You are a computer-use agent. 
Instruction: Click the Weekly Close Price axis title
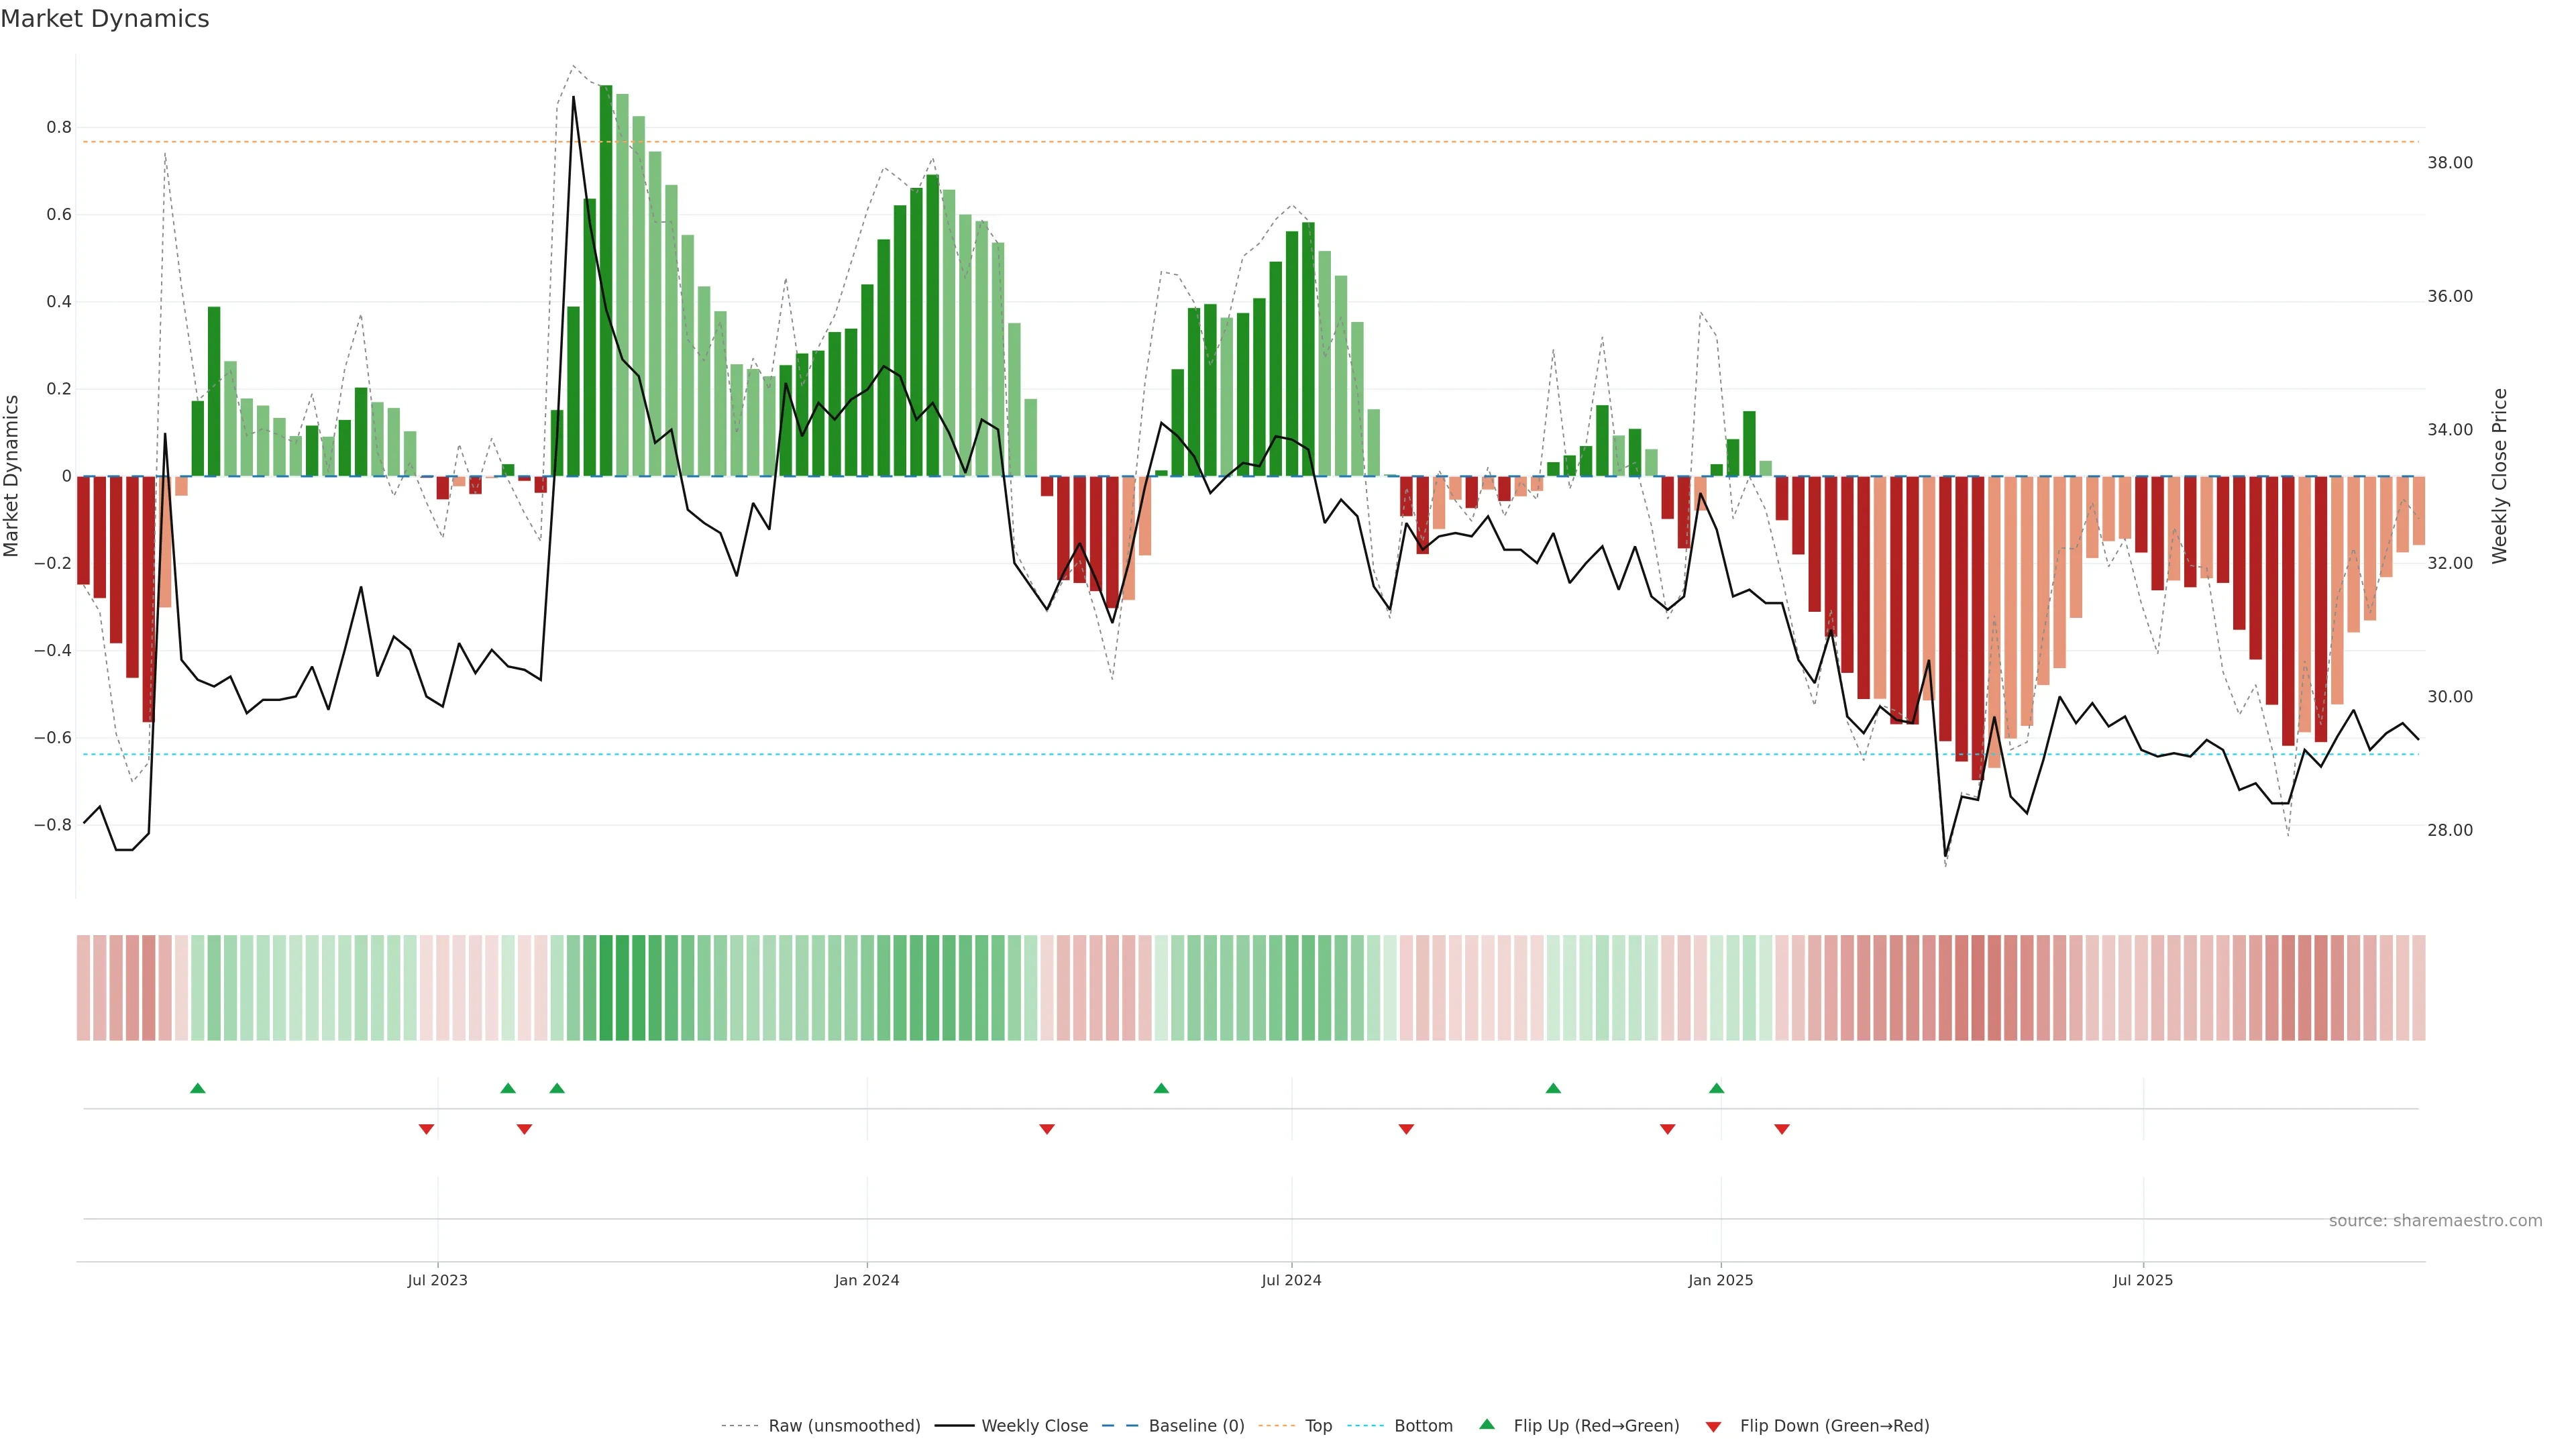pos(2500,476)
